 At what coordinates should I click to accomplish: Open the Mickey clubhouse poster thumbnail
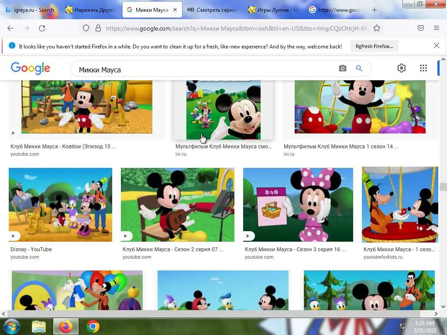tap(223, 109)
